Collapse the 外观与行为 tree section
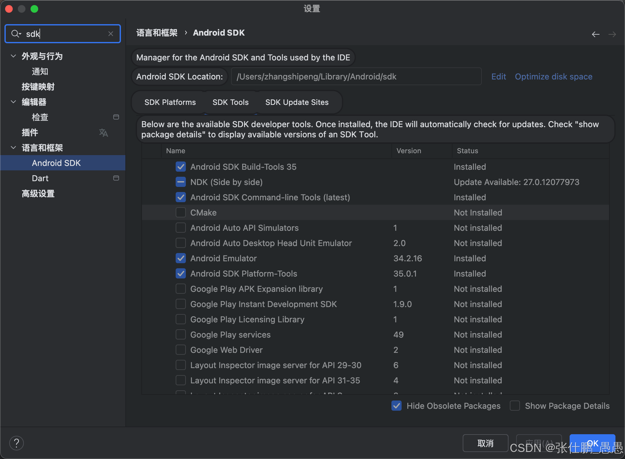 tap(13, 56)
